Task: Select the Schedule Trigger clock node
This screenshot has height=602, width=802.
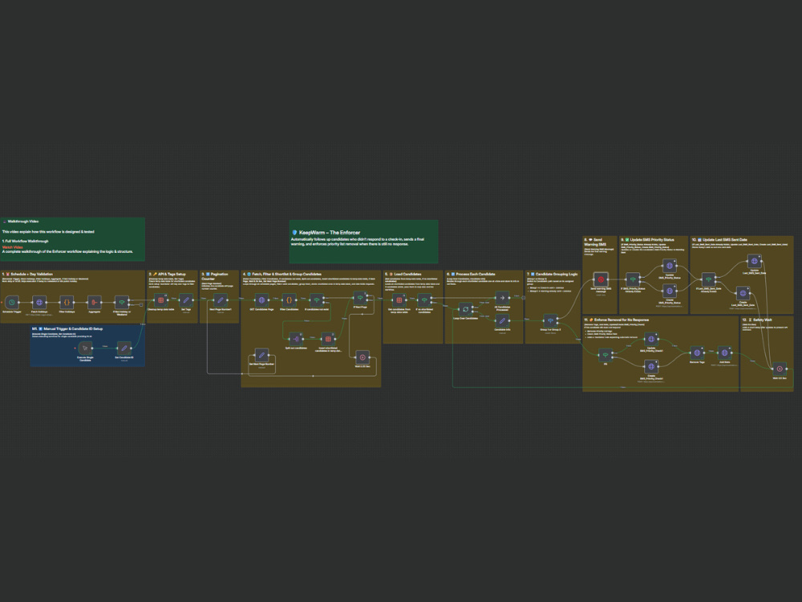Action: pos(12,303)
